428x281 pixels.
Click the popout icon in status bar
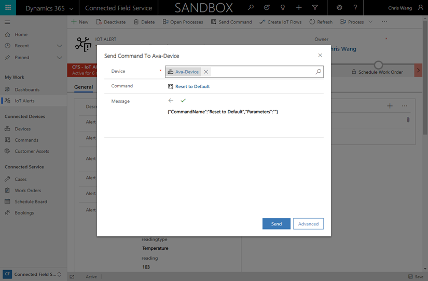[x=72, y=277]
